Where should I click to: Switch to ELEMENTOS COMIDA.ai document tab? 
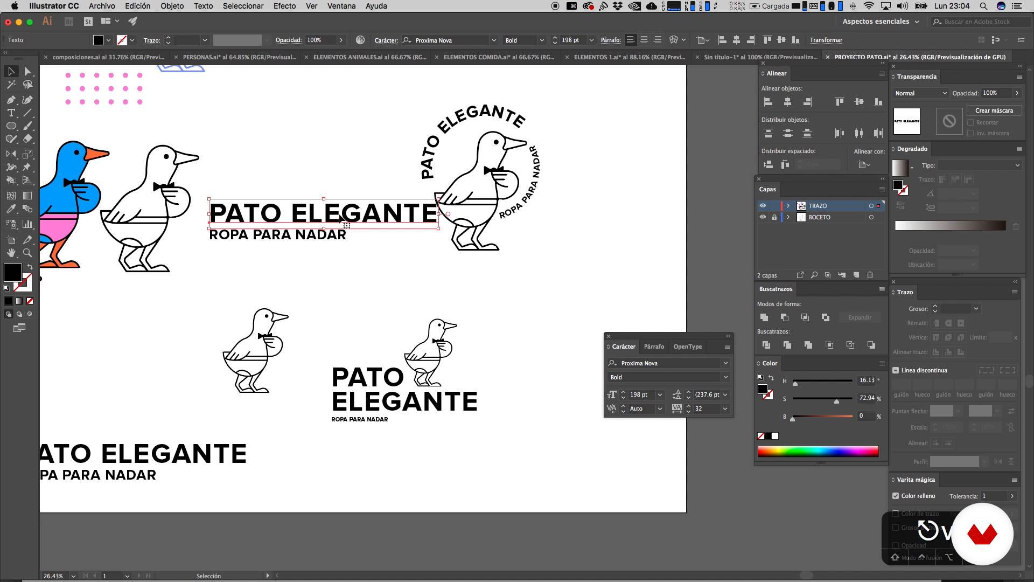499,57
